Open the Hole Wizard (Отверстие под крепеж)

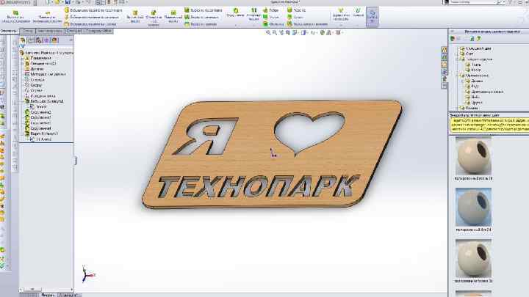tap(154, 18)
